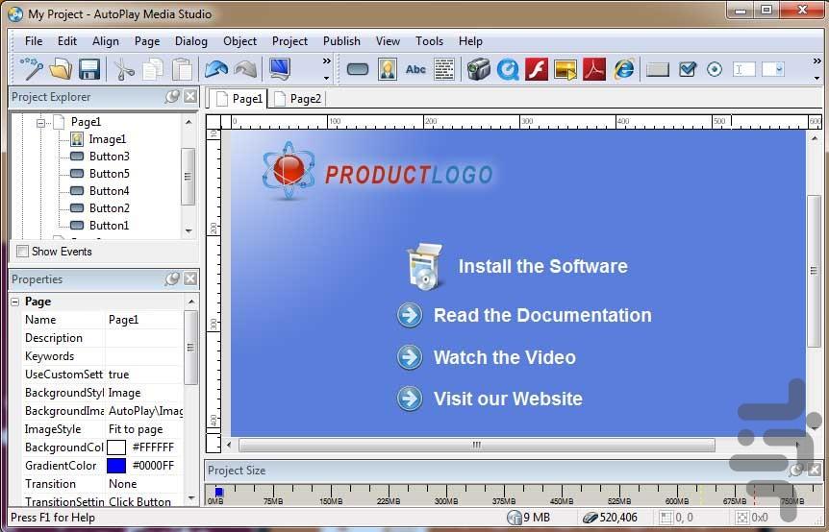Insert a QuickTime object
829x532 pixels.
click(x=508, y=69)
